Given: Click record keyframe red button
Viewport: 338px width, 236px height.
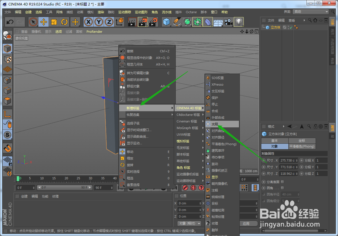Looking at the screenshot, I should point(185,188).
